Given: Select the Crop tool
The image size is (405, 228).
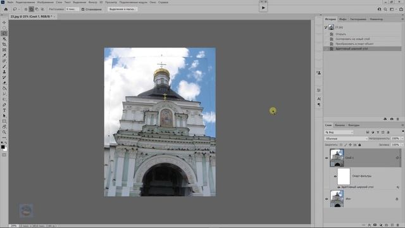Looking at the screenshot, I should coord(4,44).
